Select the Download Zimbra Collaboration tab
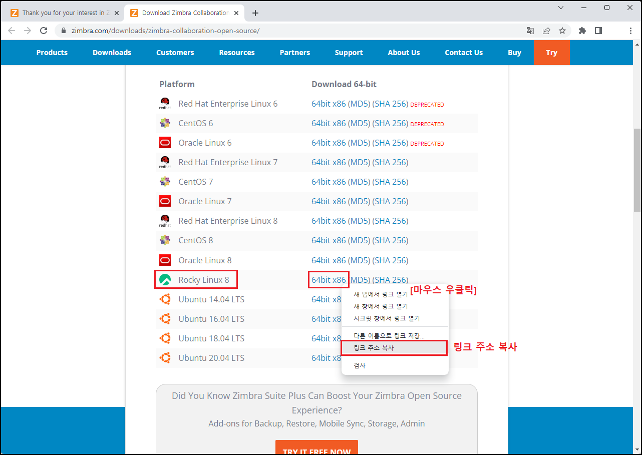 [185, 13]
